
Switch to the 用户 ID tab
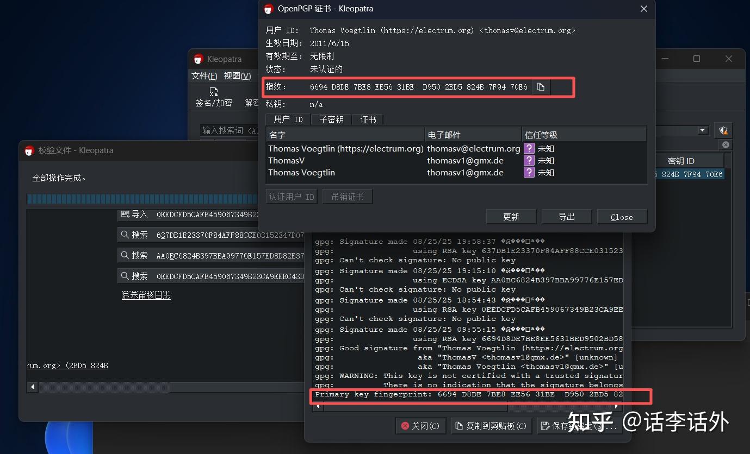click(288, 119)
